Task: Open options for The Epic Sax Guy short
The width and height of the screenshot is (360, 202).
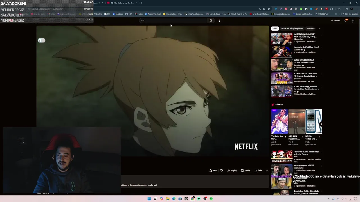Action: click(285, 137)
